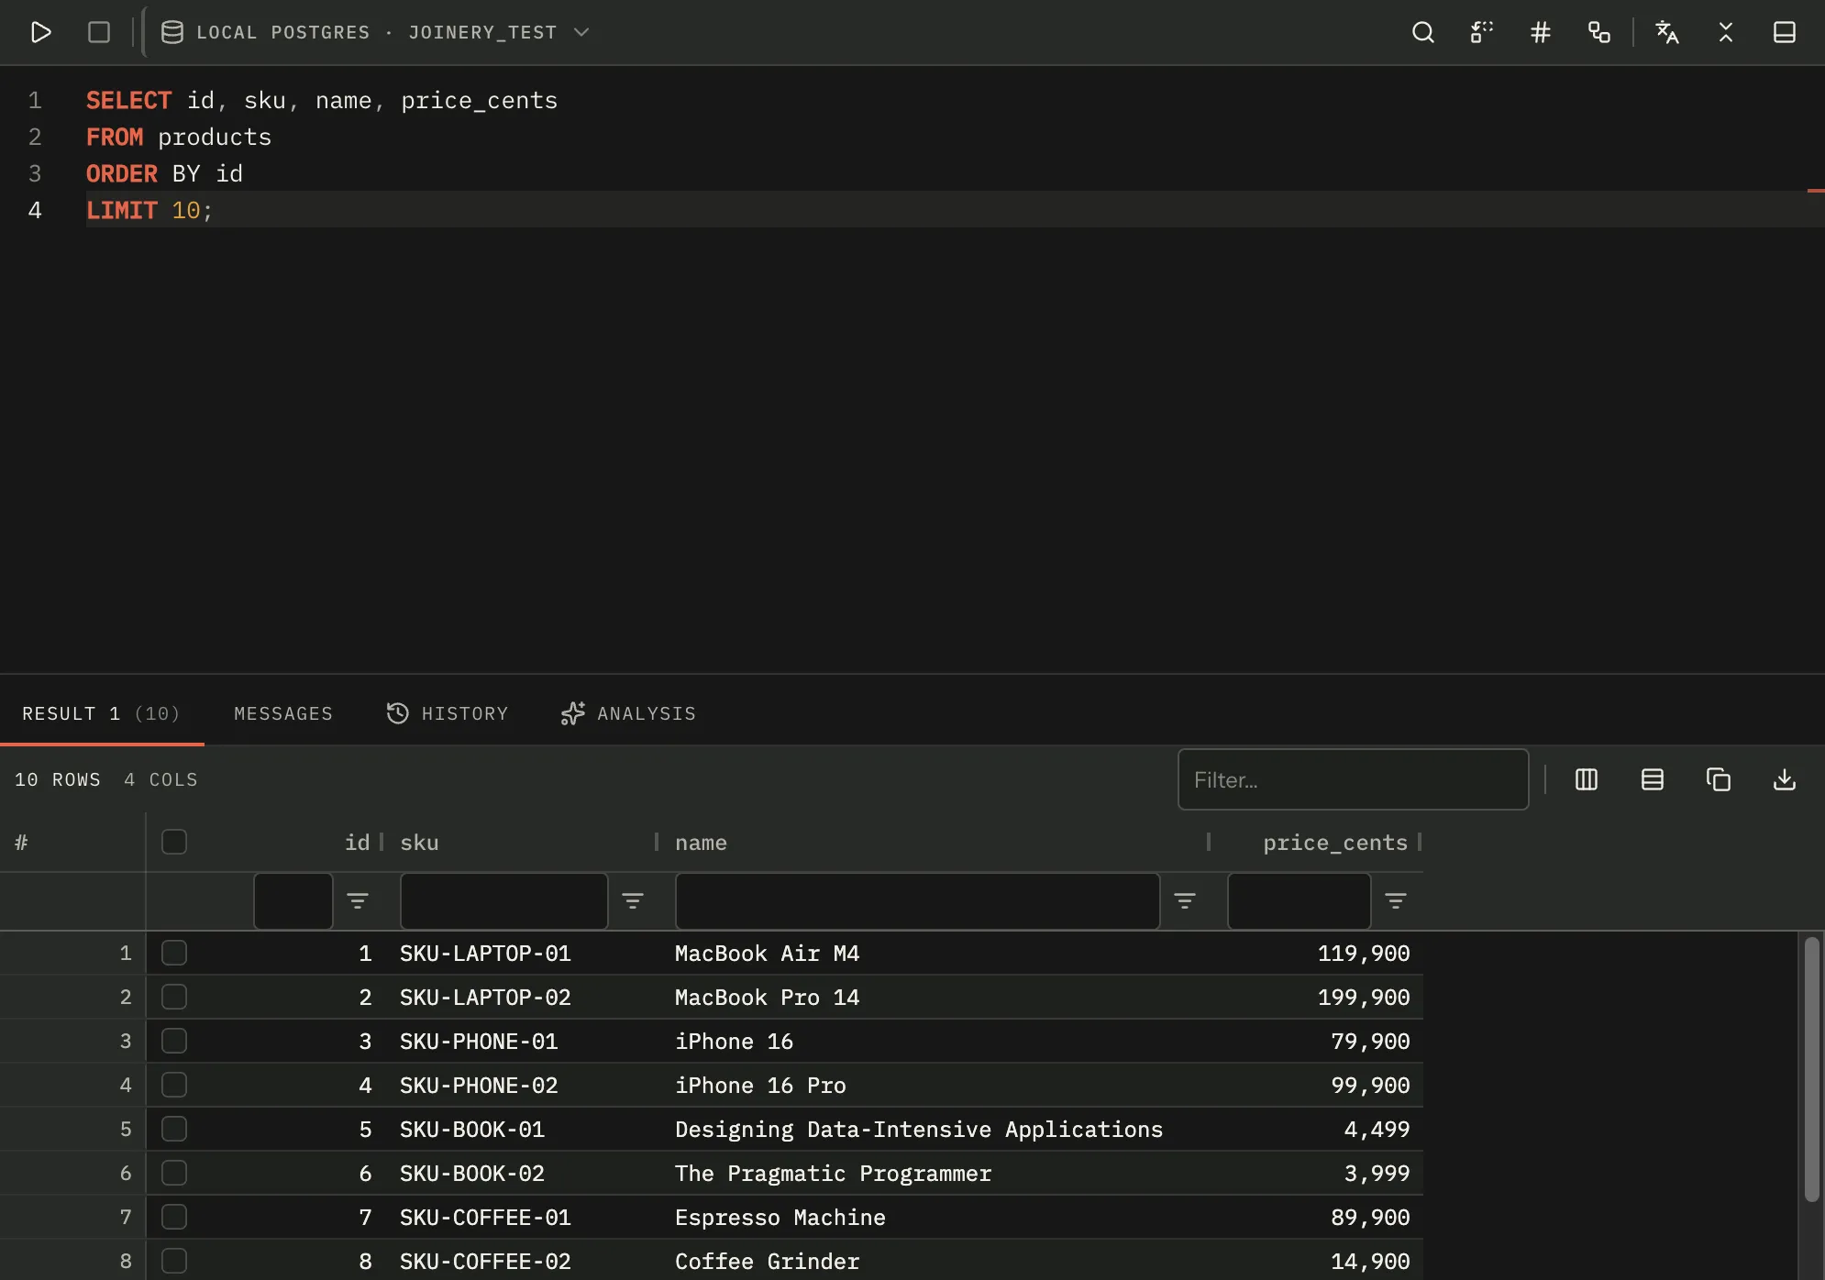1825x1280 pixels.
Task: Click the collapse arrows icon
Action: pos(1725,32)
